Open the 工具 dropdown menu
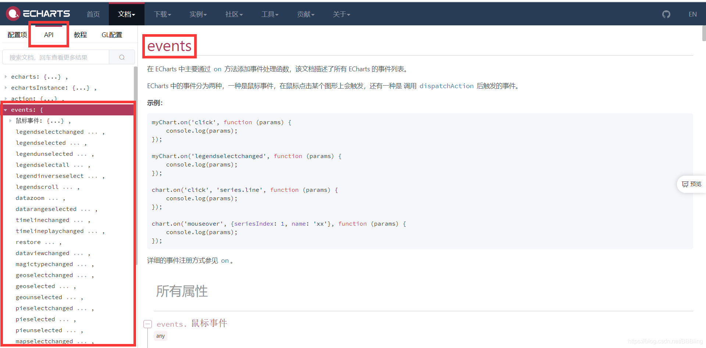Viewport: 706px width, 348px height. click(270, 14)
